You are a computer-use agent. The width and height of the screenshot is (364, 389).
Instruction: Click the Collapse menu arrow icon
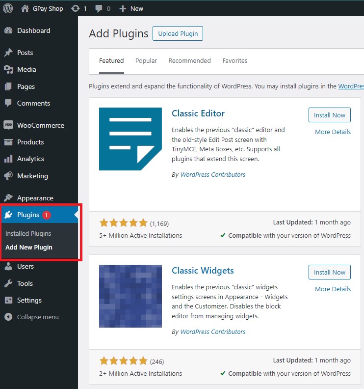[8, 317]
